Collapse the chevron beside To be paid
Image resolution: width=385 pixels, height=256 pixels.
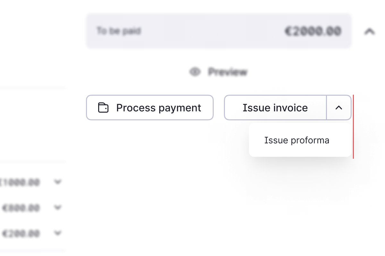click(370, 31)
